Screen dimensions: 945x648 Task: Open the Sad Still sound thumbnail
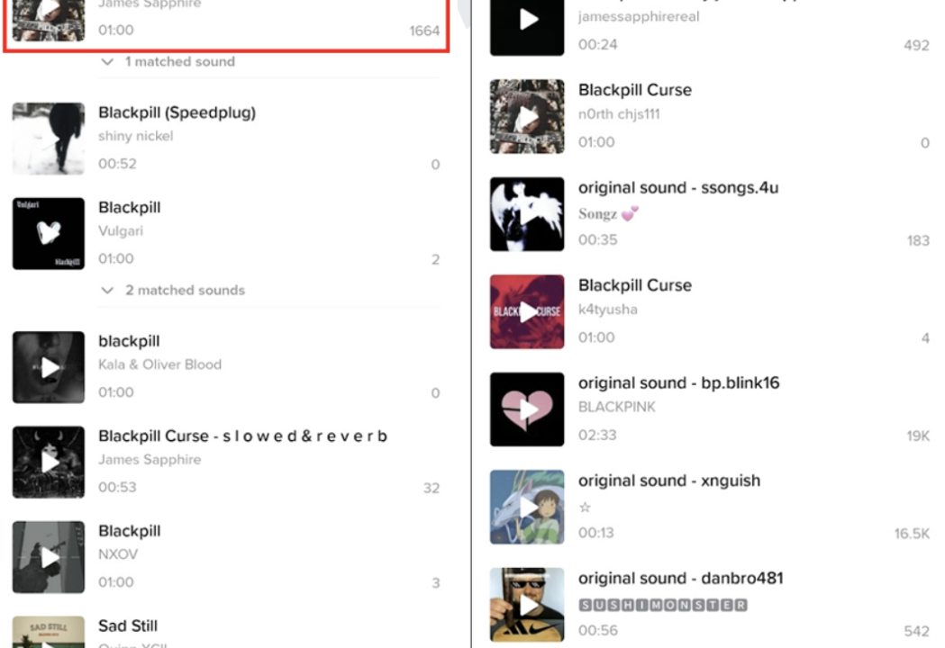coord(49,632)
